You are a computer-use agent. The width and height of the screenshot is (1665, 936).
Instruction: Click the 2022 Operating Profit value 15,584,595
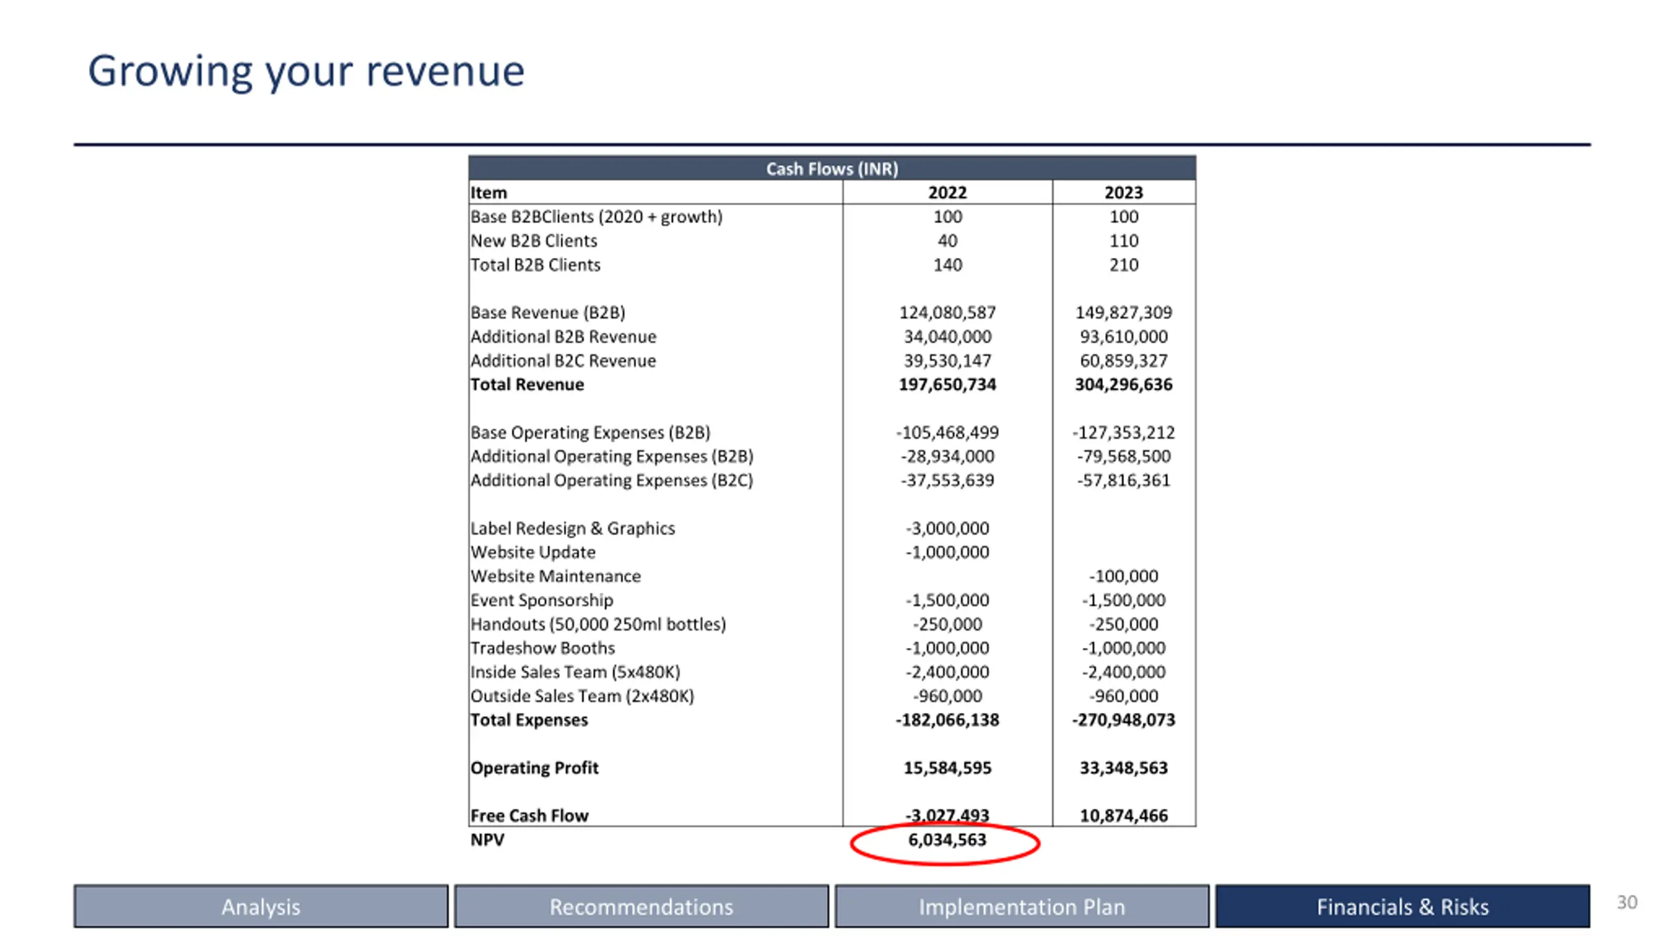947,768
